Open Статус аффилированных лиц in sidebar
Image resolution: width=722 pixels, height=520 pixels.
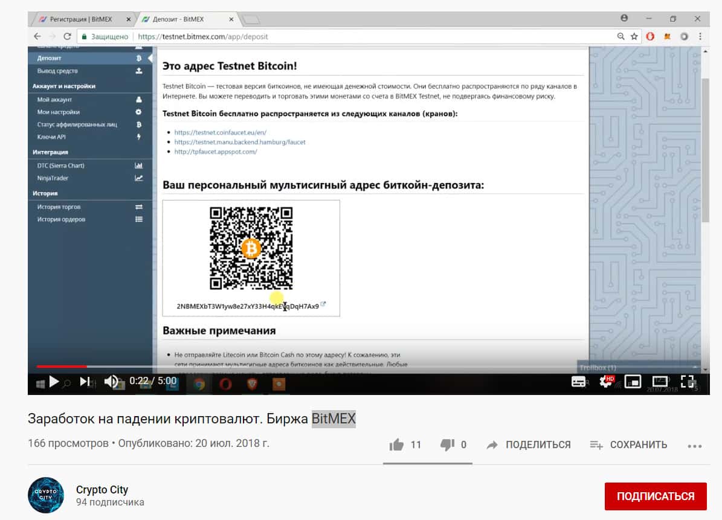90,124
